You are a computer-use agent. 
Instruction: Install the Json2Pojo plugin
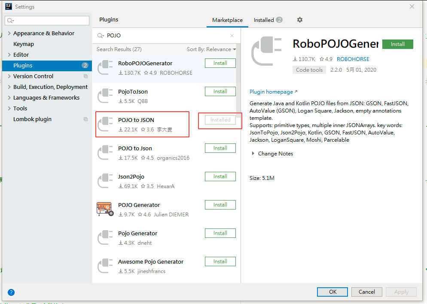coord(220,176)
